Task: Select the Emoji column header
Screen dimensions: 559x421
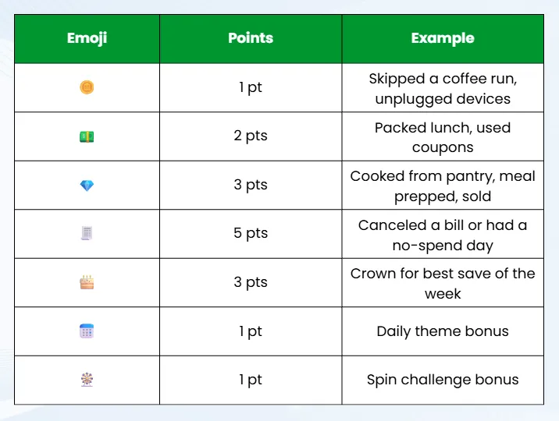Action: tap(87, 39)
